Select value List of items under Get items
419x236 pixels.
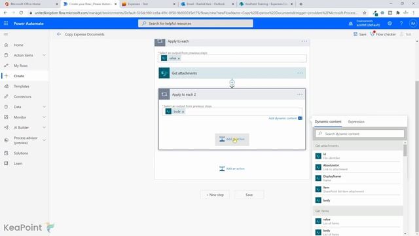357,222
